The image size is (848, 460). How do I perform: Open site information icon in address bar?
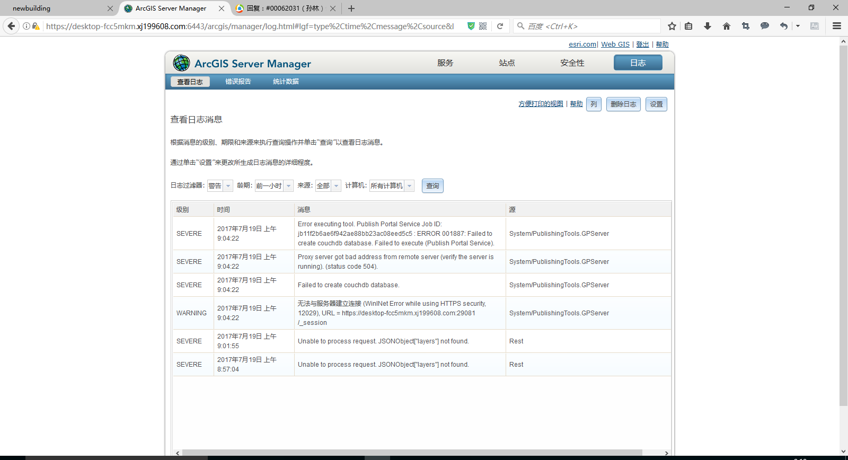click(x=26, y=26)
